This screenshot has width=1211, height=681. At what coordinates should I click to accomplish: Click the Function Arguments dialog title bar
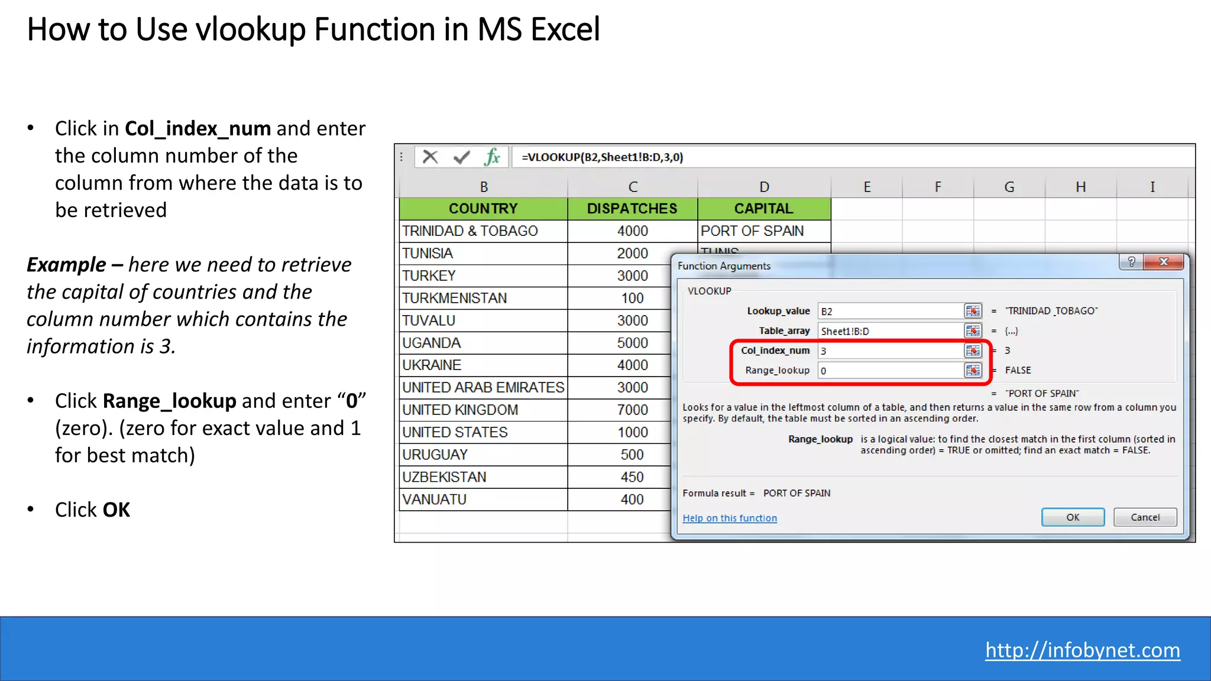tap(896, 266)
